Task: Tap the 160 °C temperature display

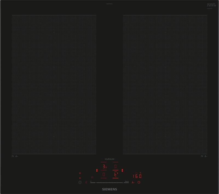Action: (x=137, y=176)
